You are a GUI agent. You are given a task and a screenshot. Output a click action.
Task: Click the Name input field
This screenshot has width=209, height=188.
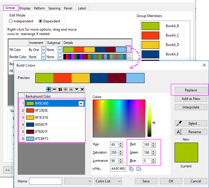[x=46, y=181]
